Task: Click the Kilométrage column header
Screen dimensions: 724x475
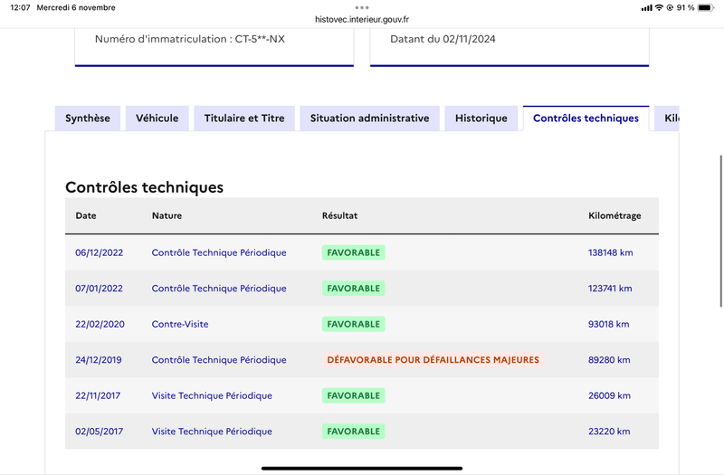Action: 614,215
